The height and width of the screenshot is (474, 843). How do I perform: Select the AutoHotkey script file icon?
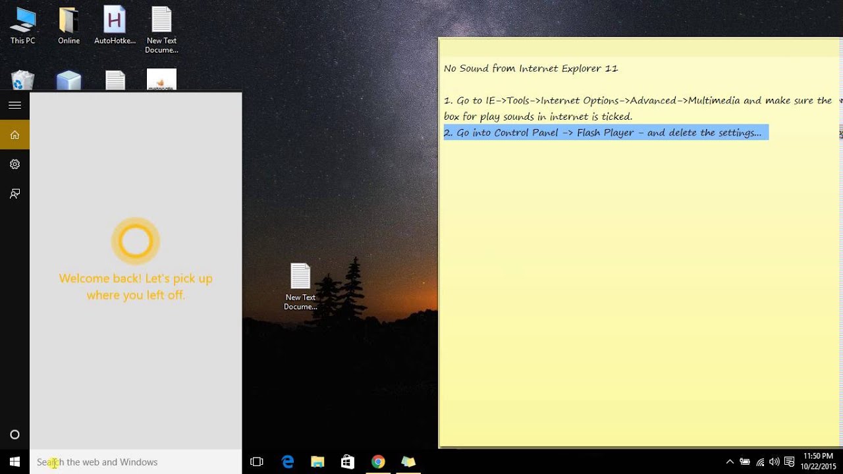point(115,26)
